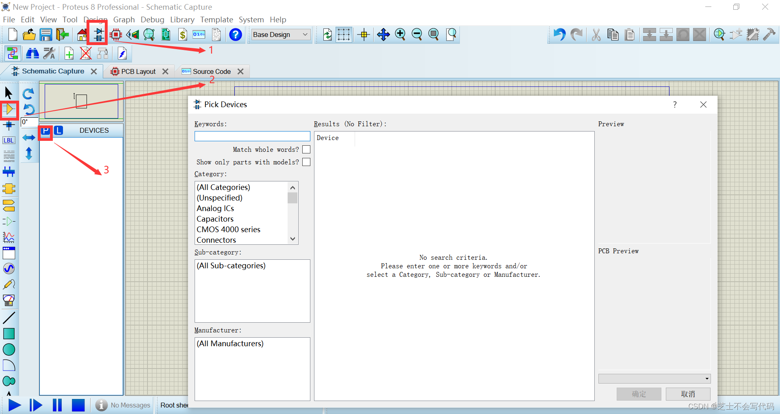Open the File menu
Viewport: 780px width, 414px height.
tap(9, 19)
